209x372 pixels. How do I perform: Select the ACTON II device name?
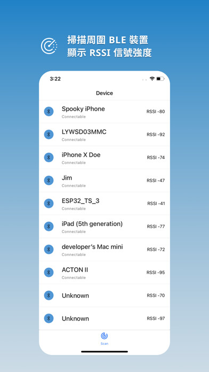coord(75,270)
